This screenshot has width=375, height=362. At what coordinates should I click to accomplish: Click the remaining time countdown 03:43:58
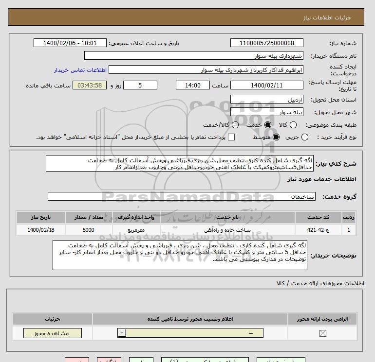click(x=90, y=85)
